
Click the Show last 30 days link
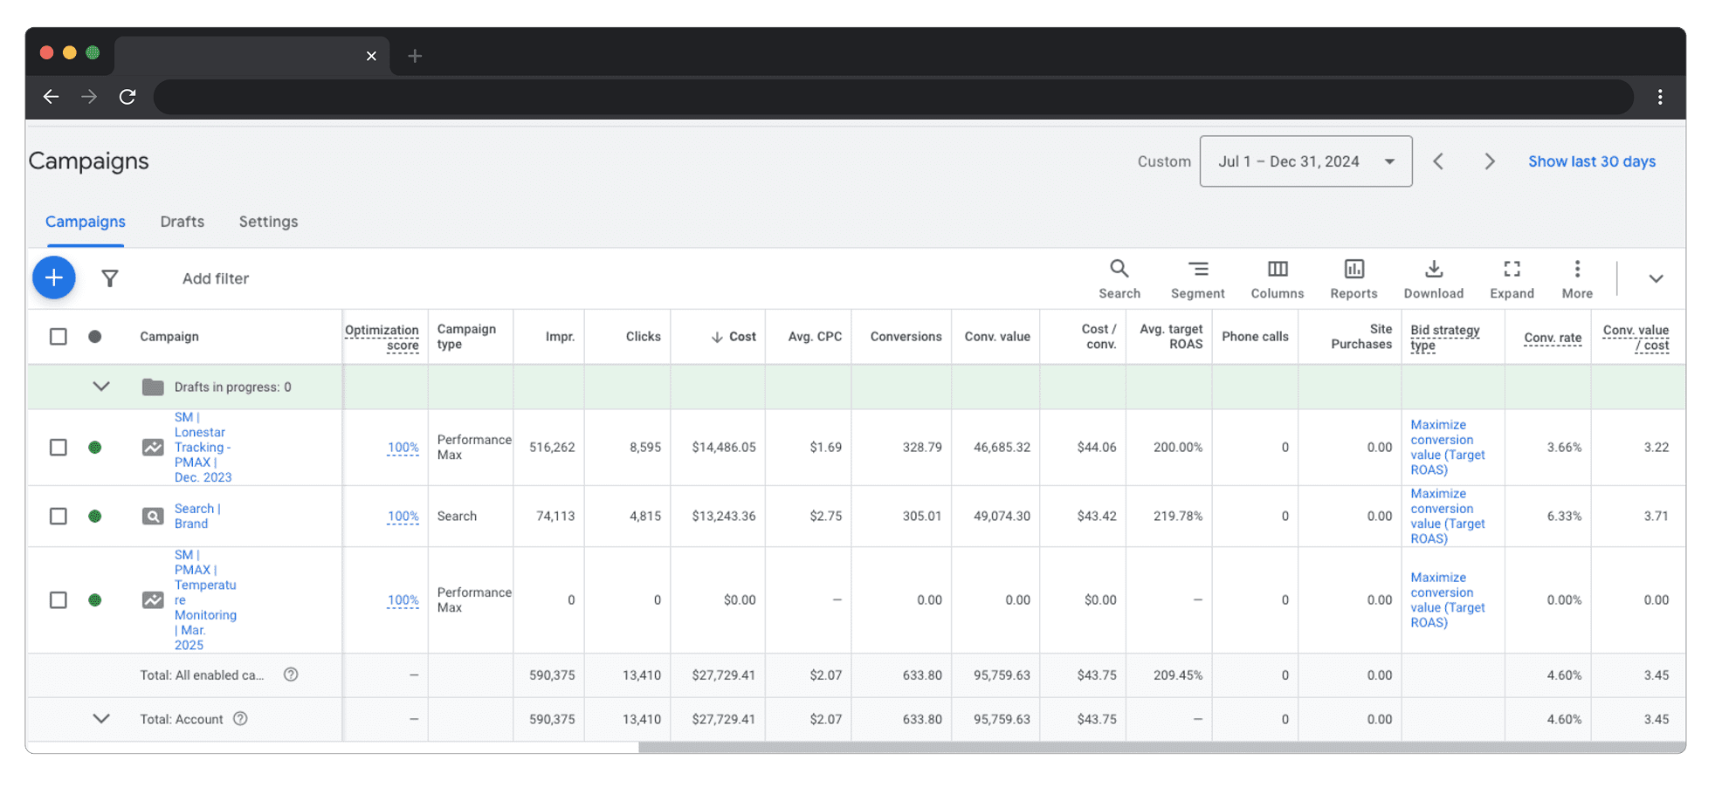pos(1591,161)
